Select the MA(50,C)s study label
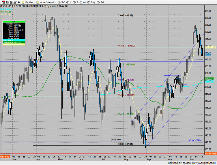 pyautogui.click(x=6, y=12)
